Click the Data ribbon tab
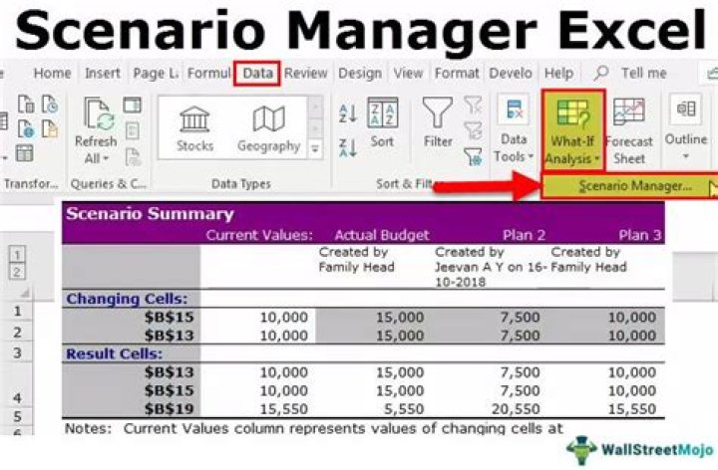 (x=257, y=73)
